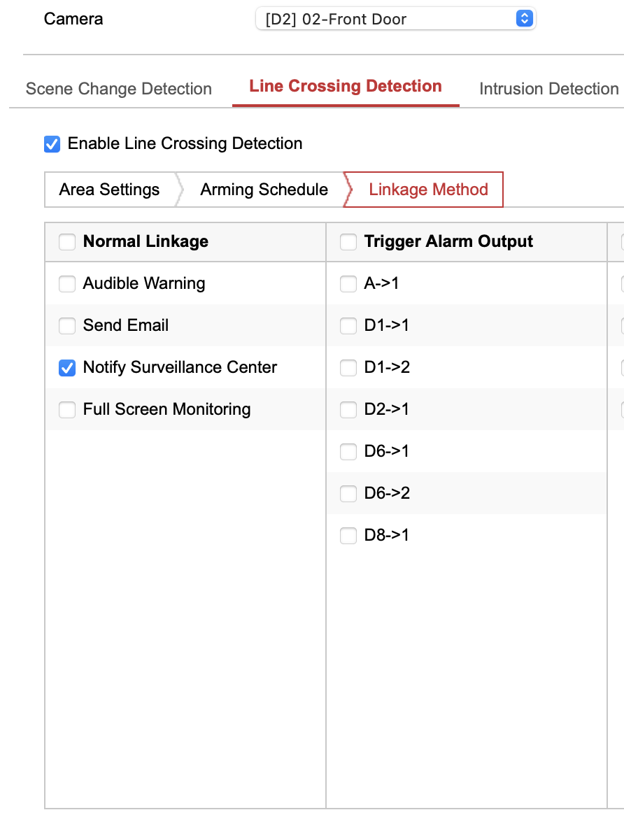Viewport: 624px width, 824px height.
Task: Switch to Scene Change Detection tab
Action: click(119, 89)
